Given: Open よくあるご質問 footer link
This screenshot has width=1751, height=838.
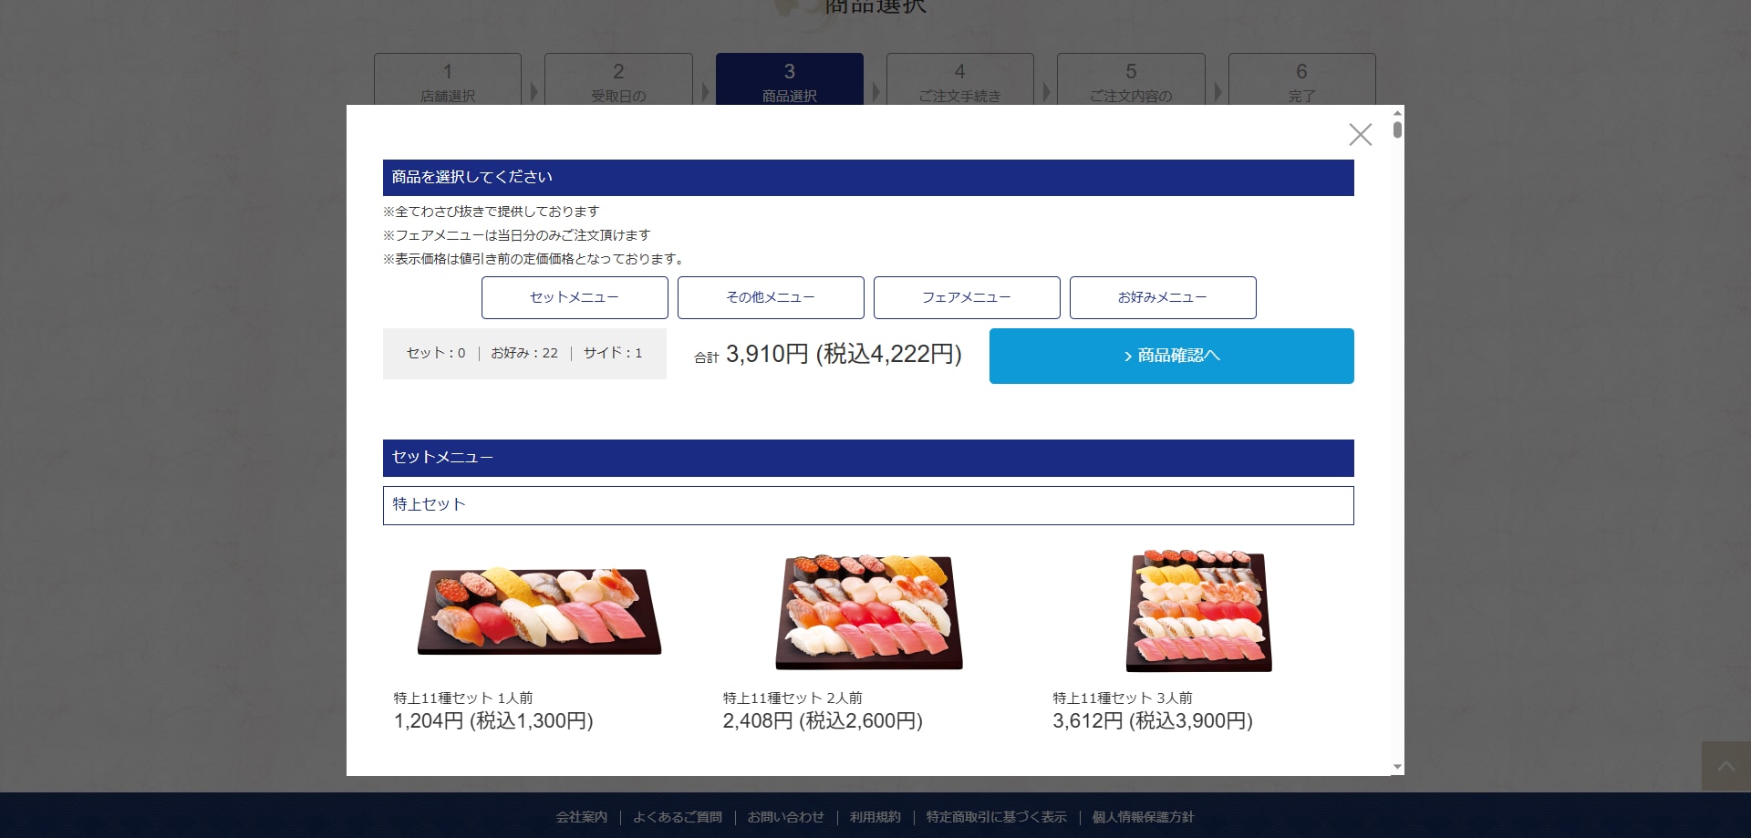Looking at the screenshot, I should [x=678, y=817].
